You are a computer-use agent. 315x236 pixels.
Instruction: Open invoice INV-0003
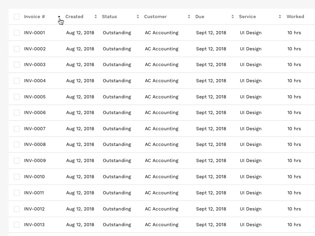pos(35,65)
